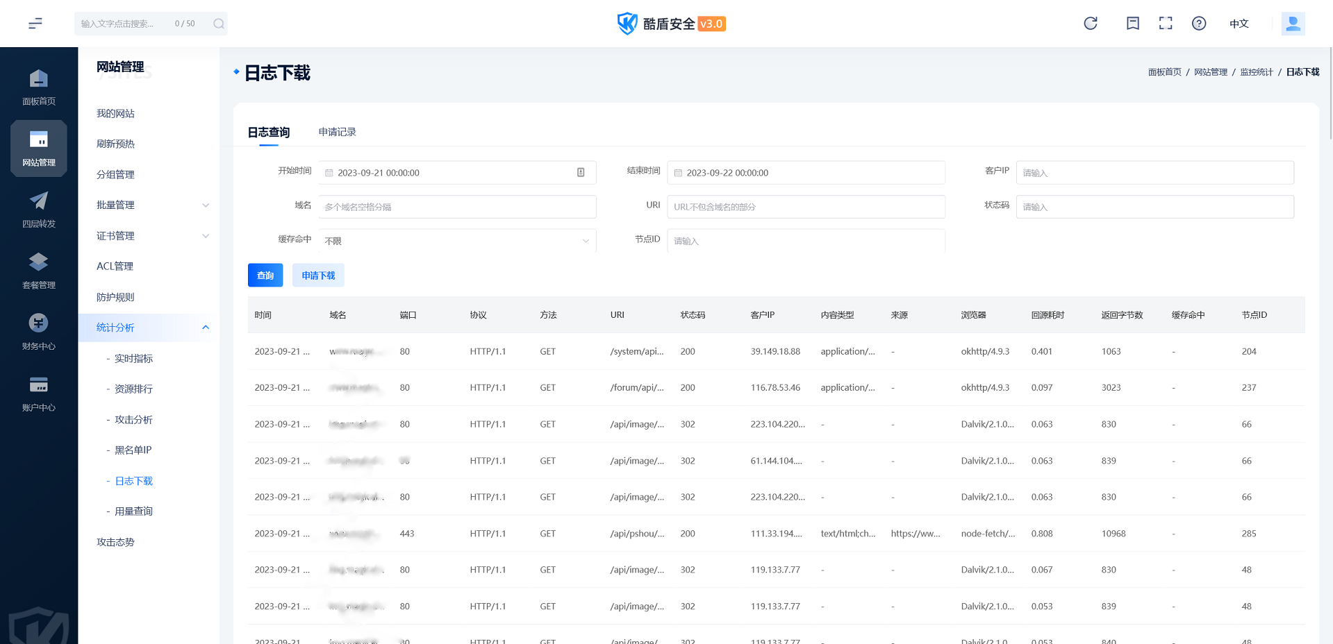This screenshot has height=644, width=1333.
Task: Click the /system/api... URI cell
Action: 637,352
